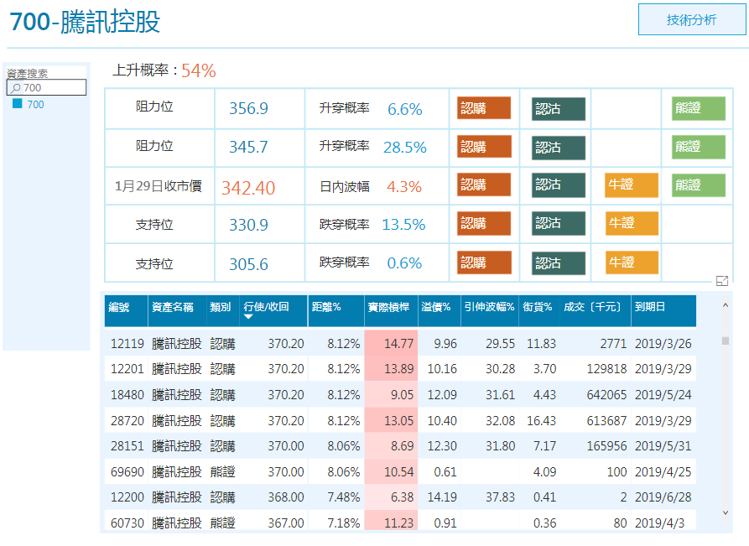Open the 技術分析 button
Screen dimensions: 749x546
coord(692,19)
